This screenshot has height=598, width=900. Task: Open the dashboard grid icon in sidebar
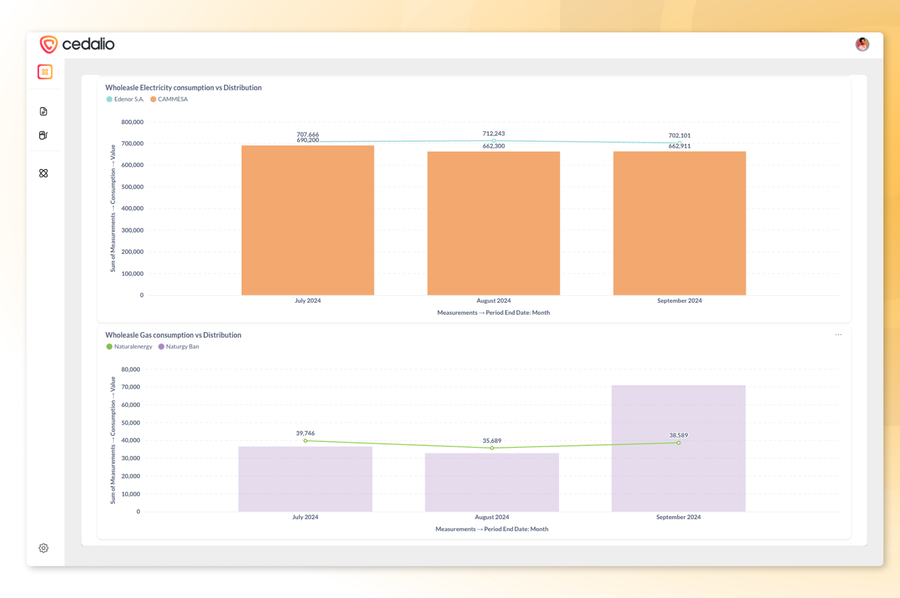click(x=45, y=72)
